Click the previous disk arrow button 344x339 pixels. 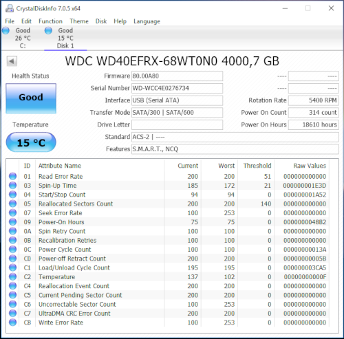[12, 61]
